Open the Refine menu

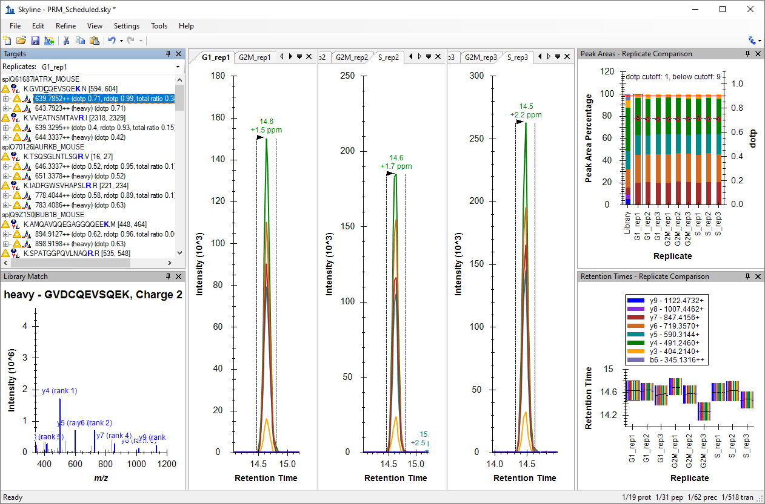click(x=65, y=26)
